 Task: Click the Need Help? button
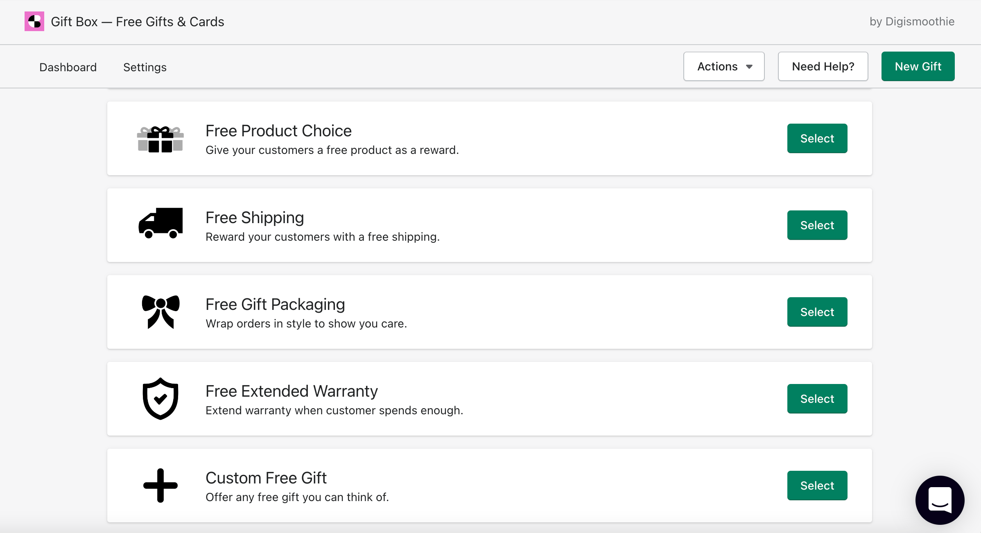click(823, 66)
